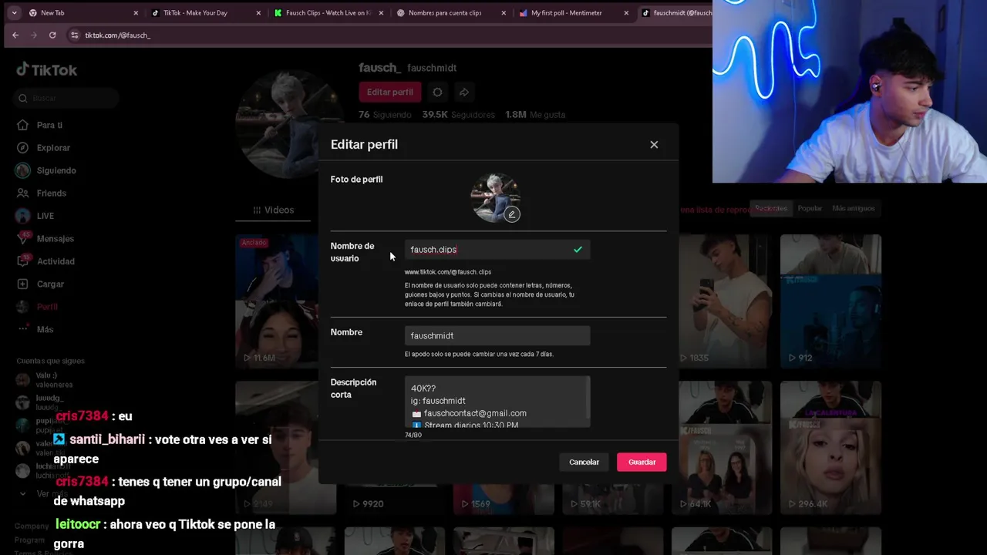The height and width of the screenshot is (555, 987).
Task: Click the Program footer link
Action: (x=29, y=540)
